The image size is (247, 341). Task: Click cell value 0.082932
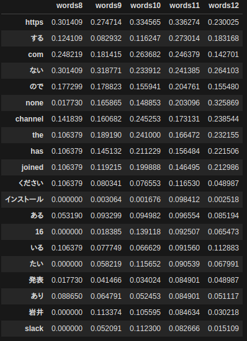(x=106, y=38)
